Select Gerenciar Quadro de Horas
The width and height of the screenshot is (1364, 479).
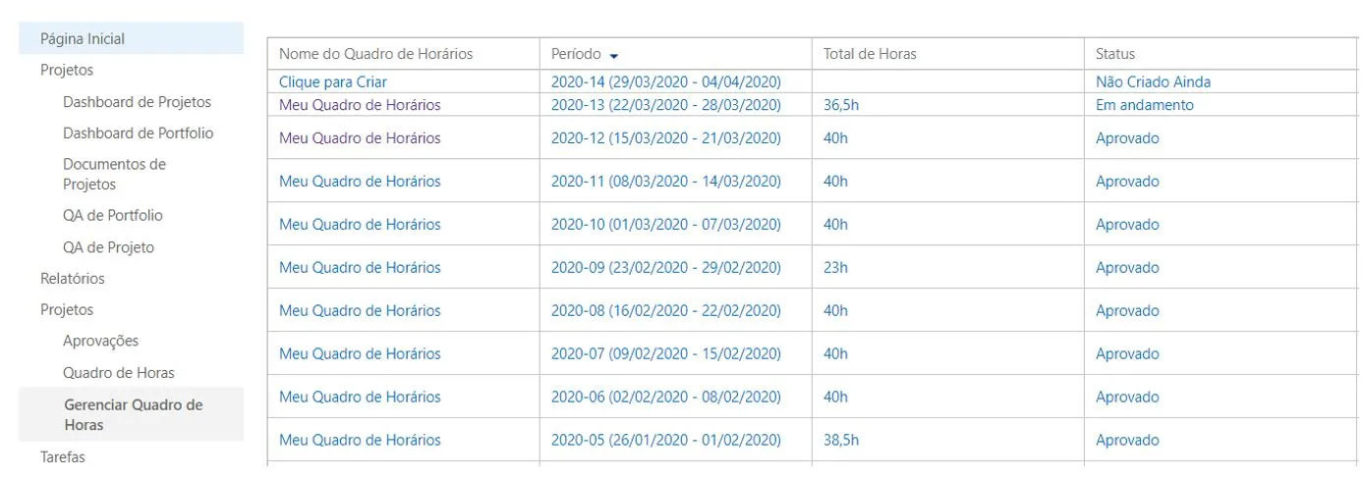pyautogui.click(x=131, y=414)
